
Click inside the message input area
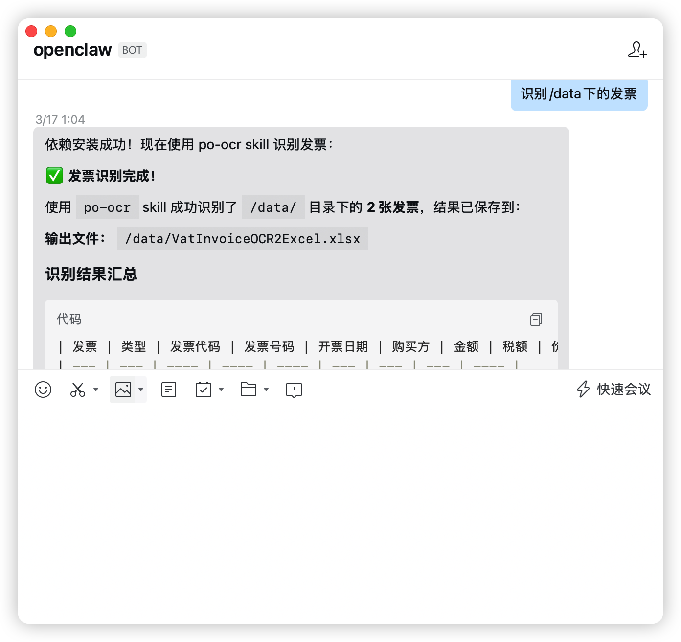(340, 509)
